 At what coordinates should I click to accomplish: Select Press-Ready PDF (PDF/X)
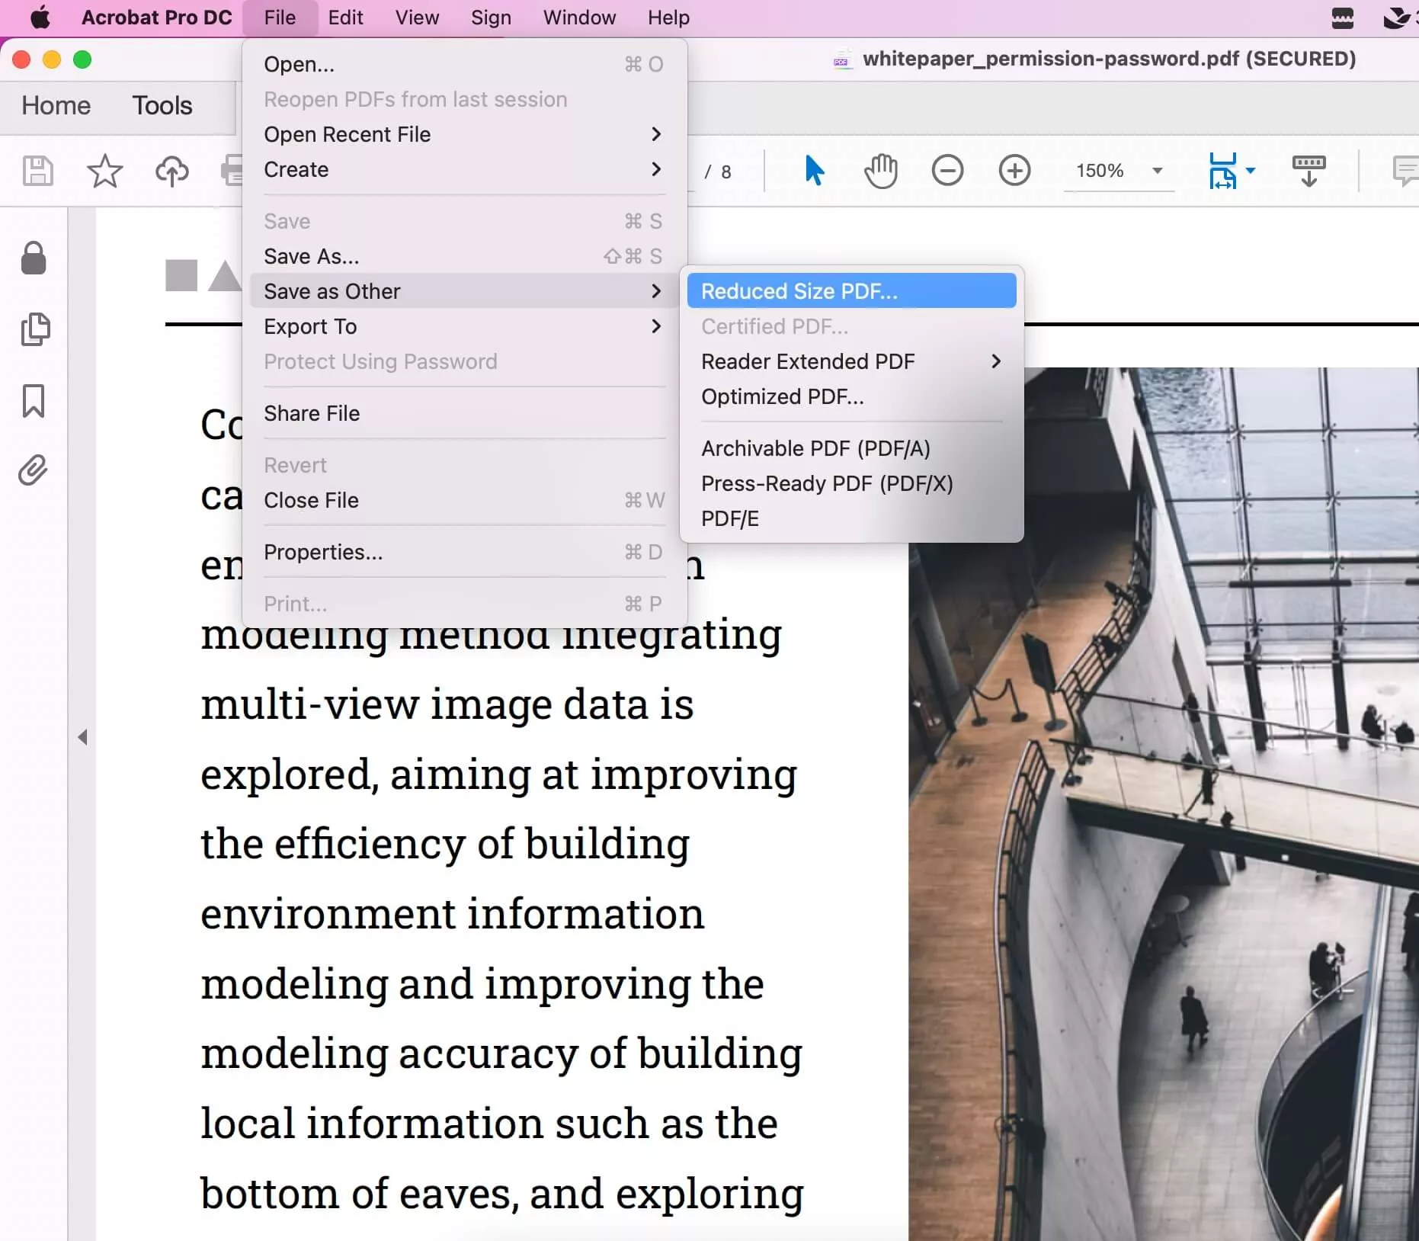tap(828, 483)
